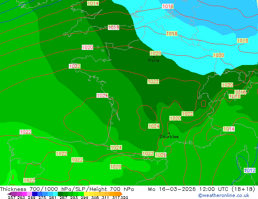Image resolution: width=258 pixels, height=199 pixels.
Task: Click the map title 'Thickness 700/1000 hPa/SLP/Height 700 hPa'
Action: pos(67,189)
